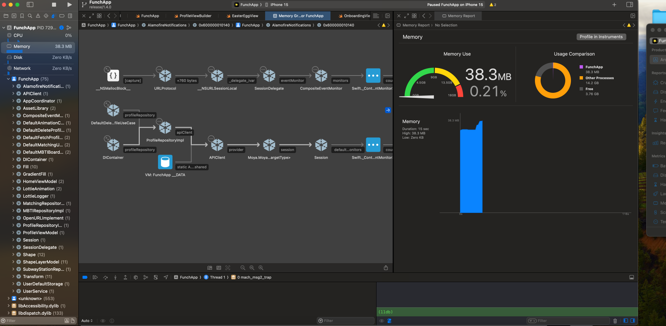Image resolution: width=666 pixels, height=326 pixels.
Task: Collapse the FunchApp (75) group
Action: 8,79
